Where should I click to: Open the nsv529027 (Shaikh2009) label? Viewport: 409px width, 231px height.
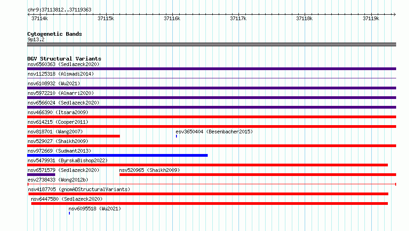58,141
